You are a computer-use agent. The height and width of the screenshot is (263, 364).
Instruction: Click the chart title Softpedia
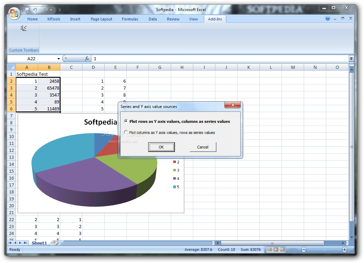(x=100, y=122)
